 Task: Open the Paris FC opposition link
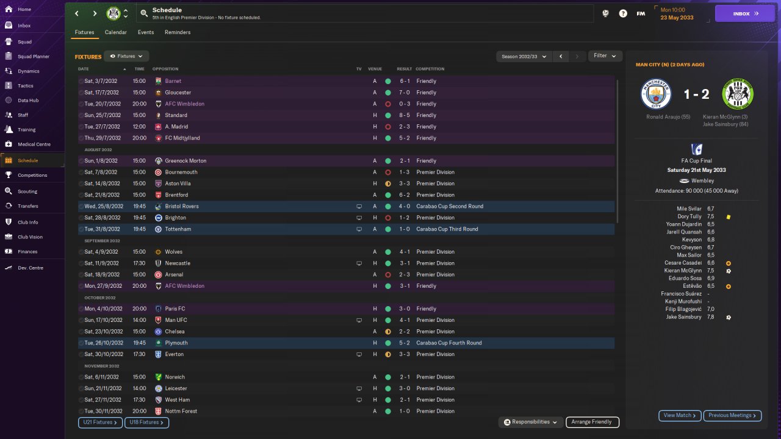(x=175, y=309)
